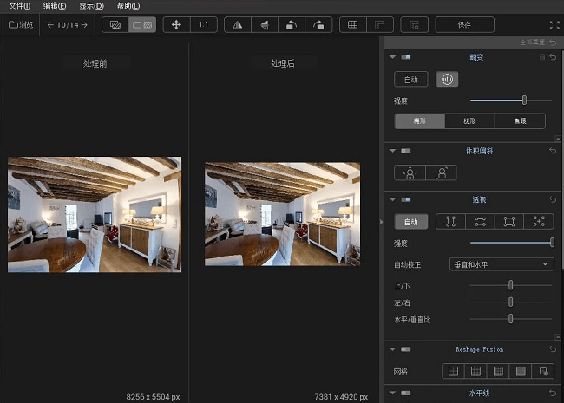This screenshot has height=403, width=564.
Task: Open the 文件(F) menu
Action: tap(20, 6)
